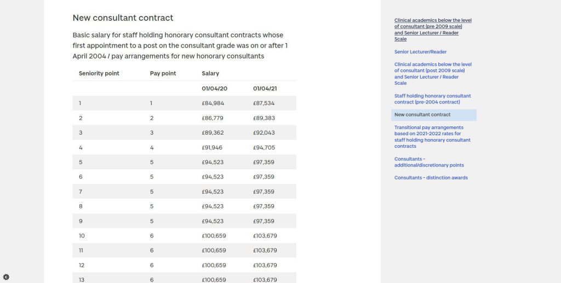Click the Pay point column header
The height and width of the screenshot is (283, 561).
pos(163,73)
